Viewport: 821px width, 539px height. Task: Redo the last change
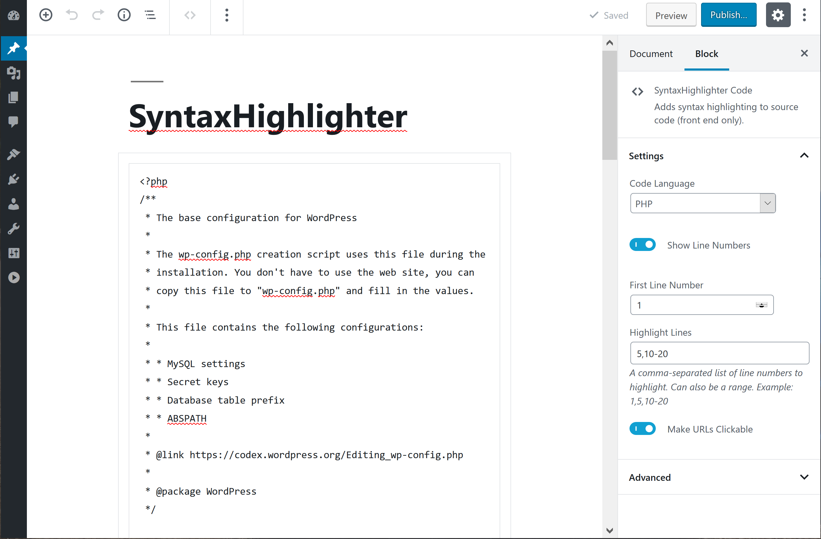click(x=98, y=15)
